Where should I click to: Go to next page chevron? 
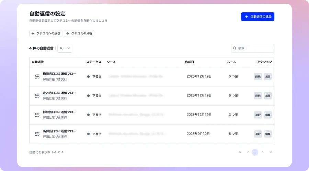click(263, 152)
